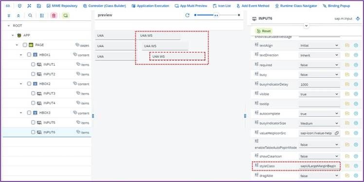Click the save disk icon
This screenshot has height=182, width=364.
click(x=39, y=6)
